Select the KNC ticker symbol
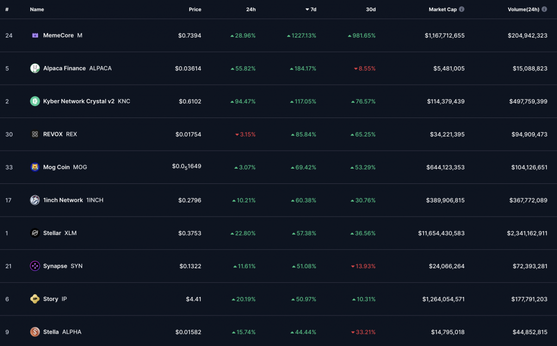Viewport: 557px width, 346px height. pos(124,101)
